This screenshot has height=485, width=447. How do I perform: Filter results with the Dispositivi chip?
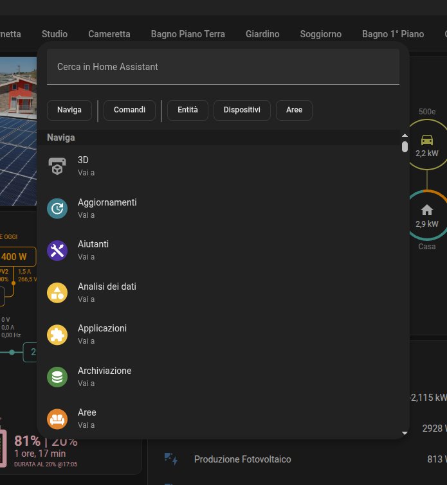242,110
